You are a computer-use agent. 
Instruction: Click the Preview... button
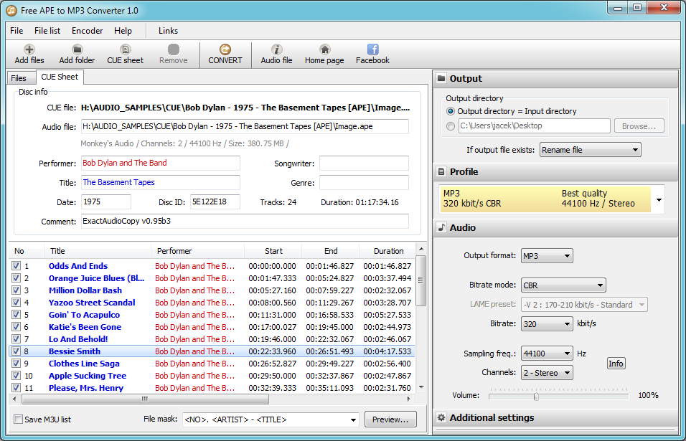point(390,419)
